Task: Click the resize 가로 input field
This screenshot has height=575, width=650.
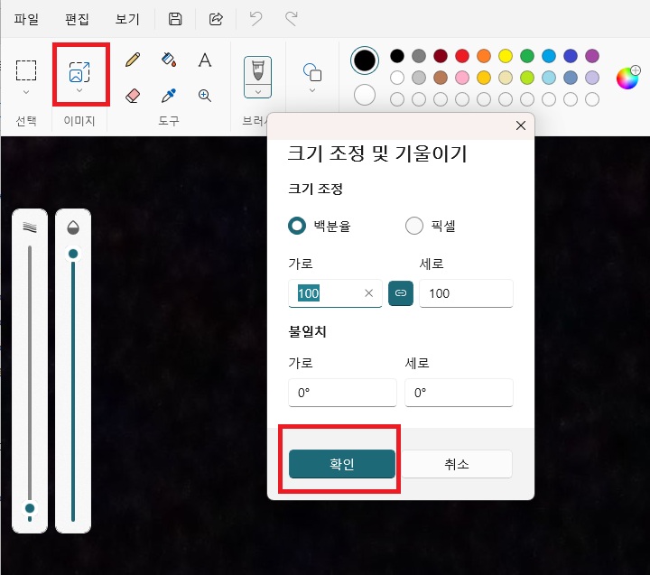Action: [x=335, y=293]
